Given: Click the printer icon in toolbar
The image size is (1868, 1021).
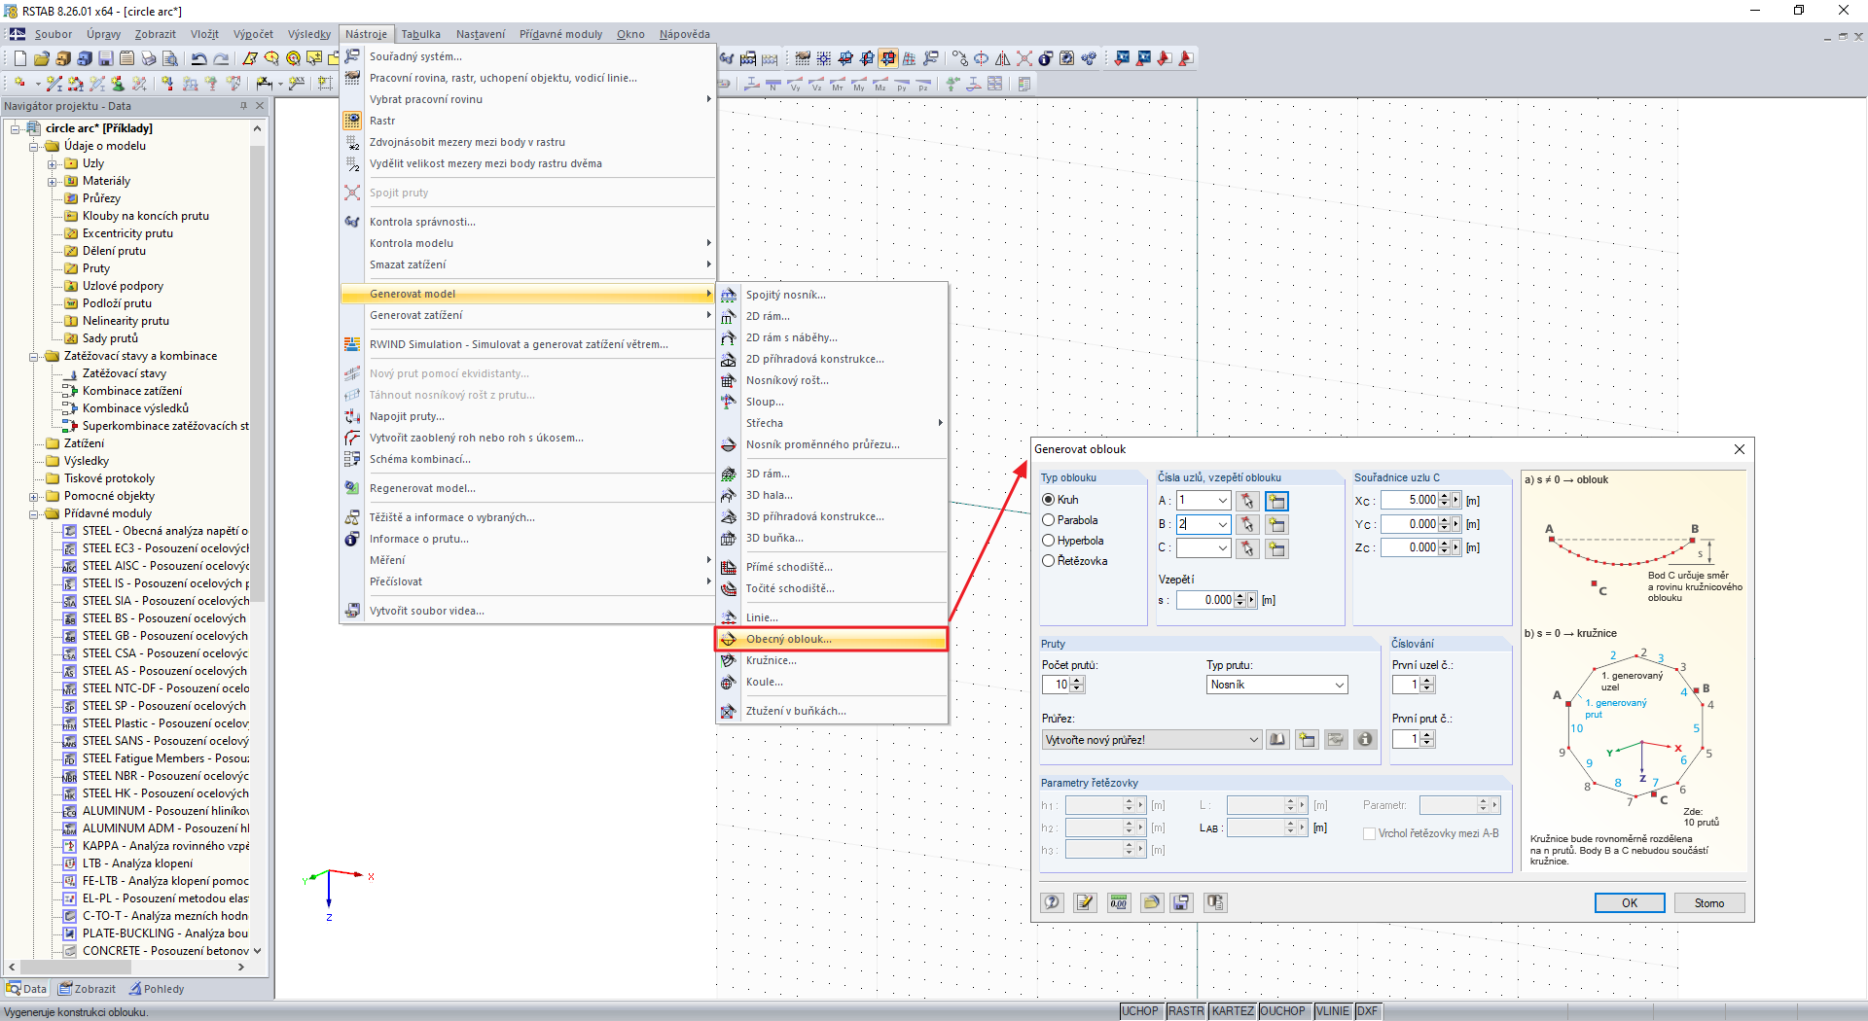Looking at the screenshot, I should click(x=149, y=58).
